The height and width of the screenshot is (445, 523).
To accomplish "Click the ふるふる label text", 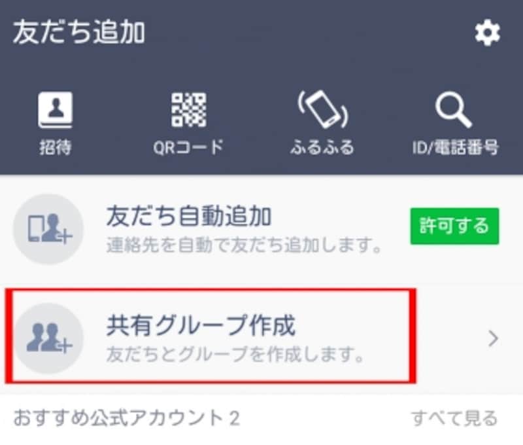I will (322, 147).
